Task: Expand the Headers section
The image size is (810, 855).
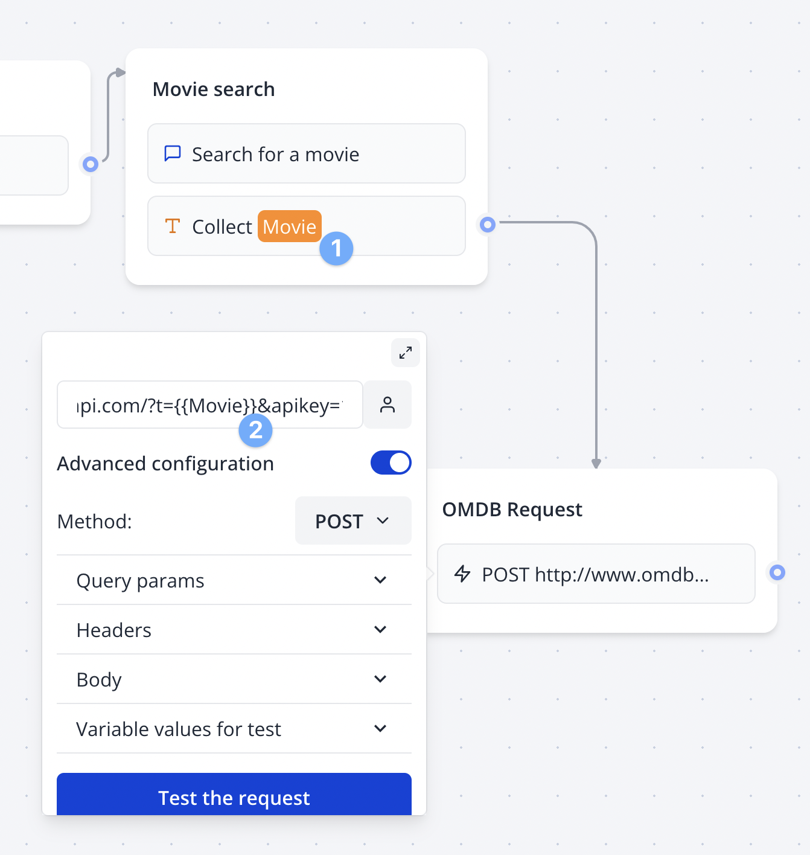Action: coord(234,630)
